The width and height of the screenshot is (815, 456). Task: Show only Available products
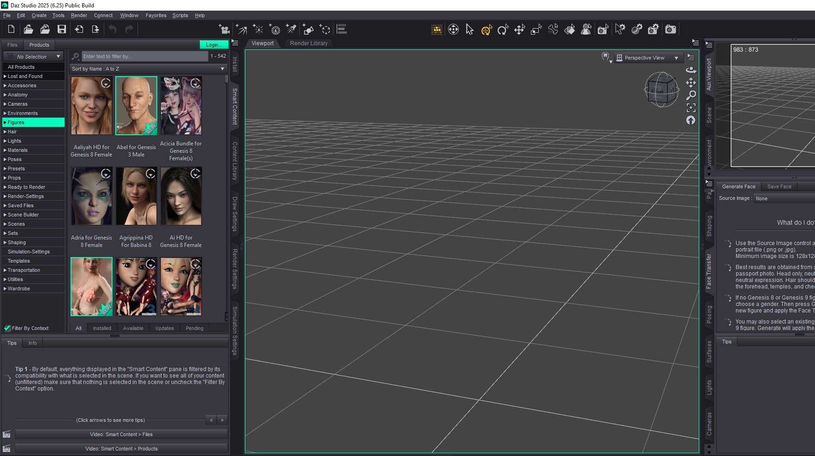tap(133, 328)
